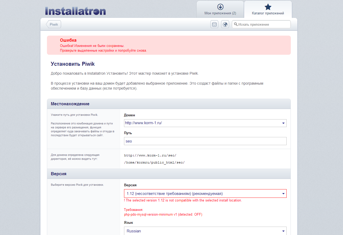Image resolution: width=343 pixels, height=235 pixels.
Task: Open the Мои приложения (2) tab
Action: [x=220, y=9]
